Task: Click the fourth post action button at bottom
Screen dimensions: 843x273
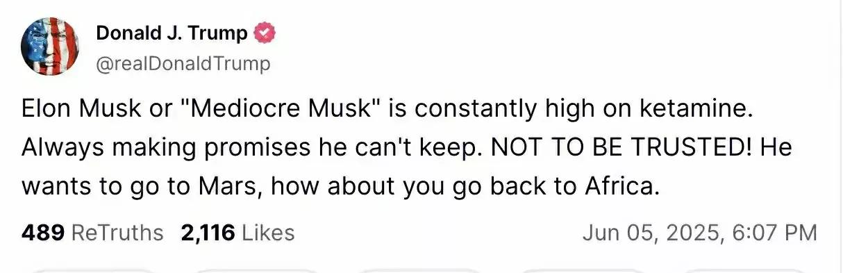Action: point(582,270)
